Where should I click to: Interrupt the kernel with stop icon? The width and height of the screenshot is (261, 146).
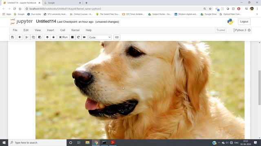coord(73,37)
